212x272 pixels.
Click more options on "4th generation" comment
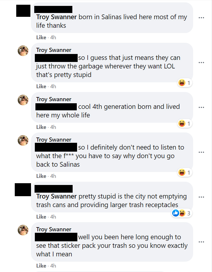click(201, 107)
